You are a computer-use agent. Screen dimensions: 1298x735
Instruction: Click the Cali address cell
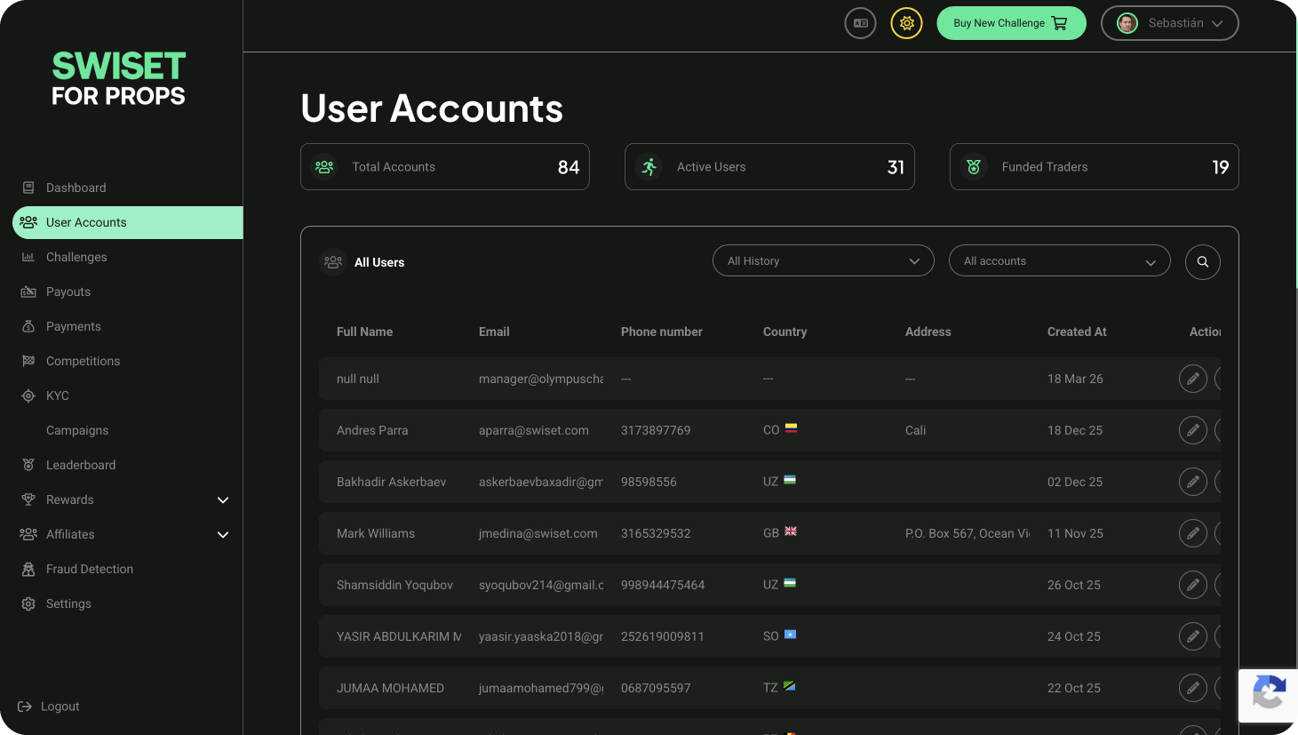pyautogui.click(x=916, y=430)
